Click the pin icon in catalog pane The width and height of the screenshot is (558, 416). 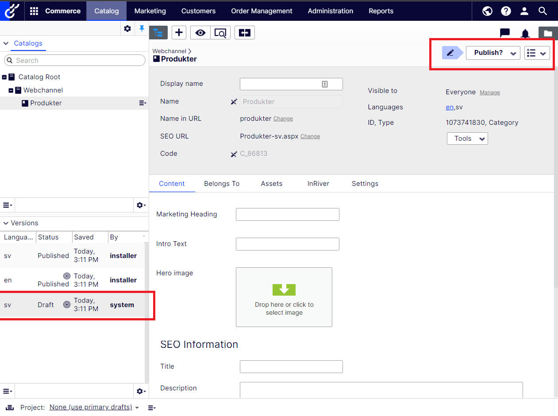tap(142, 29)
